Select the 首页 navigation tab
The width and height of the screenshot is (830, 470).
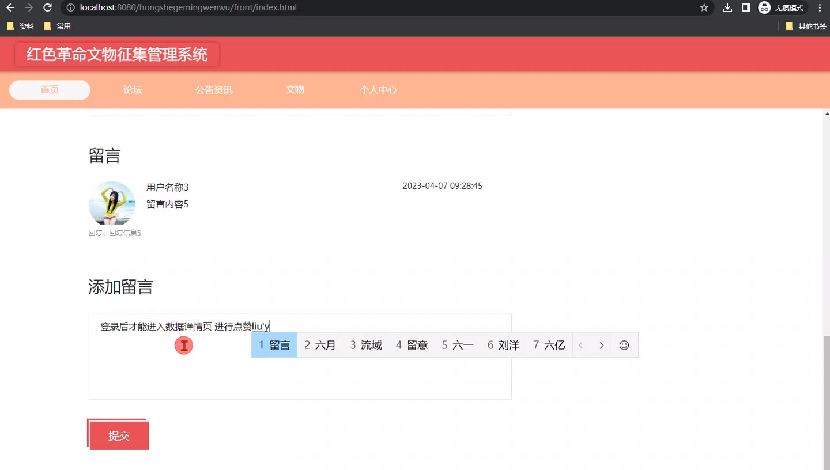50,90
